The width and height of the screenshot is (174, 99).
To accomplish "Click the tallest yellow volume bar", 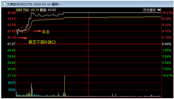I will (64, 86).
